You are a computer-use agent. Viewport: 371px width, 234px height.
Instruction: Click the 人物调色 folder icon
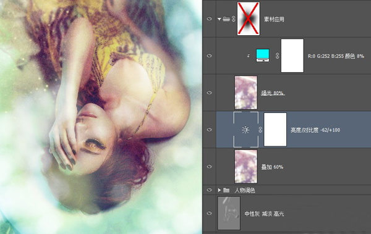(226, 190)
